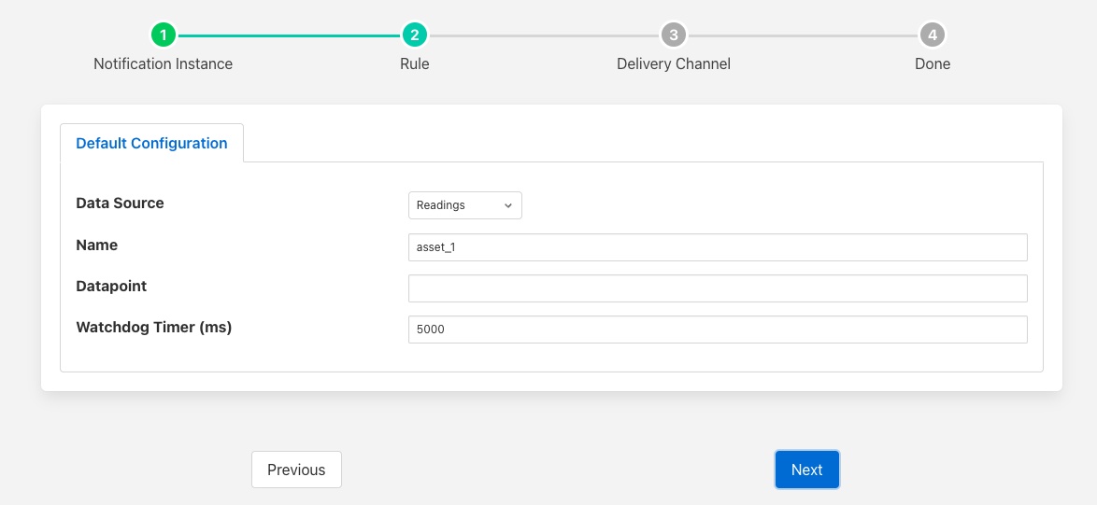Jump to the Delivery Channel step label
The image size is (1097, 505).
(x=673, y=64)
